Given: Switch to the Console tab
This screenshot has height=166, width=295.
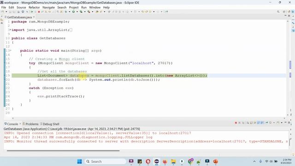Looking at the screenshot, I should (x=12, y=124).
